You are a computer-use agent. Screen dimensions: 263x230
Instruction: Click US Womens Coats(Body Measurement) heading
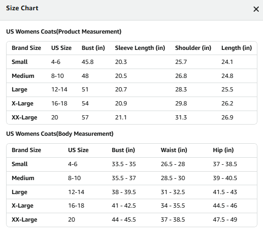[x=60, y=133]
